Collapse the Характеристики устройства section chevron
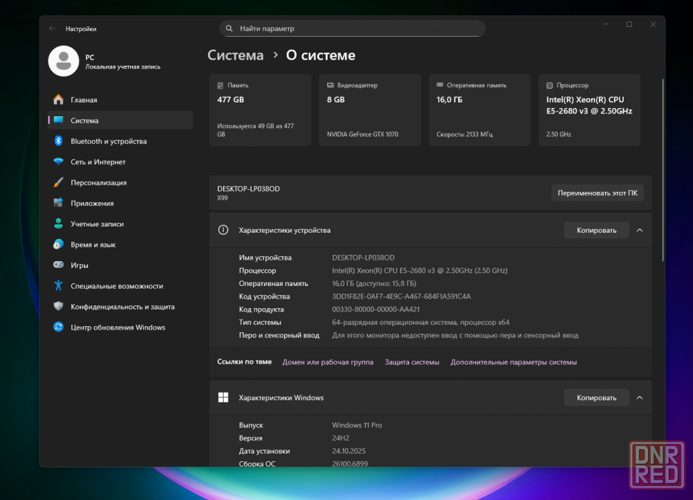Screen dimensions: 693x500 point(640,230)
